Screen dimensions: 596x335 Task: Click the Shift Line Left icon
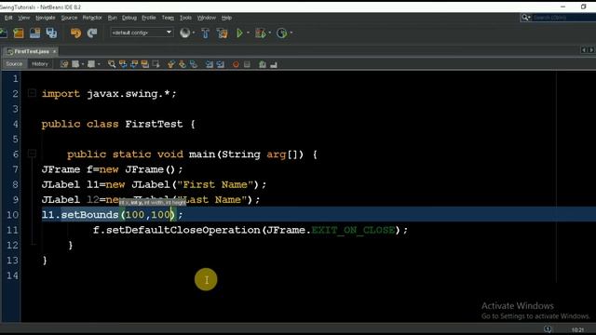coord(209,64)
